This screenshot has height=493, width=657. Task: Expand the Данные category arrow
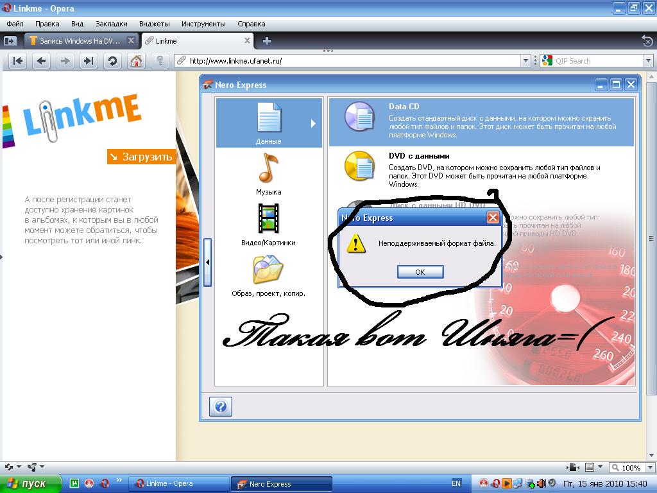pos(313,124)
